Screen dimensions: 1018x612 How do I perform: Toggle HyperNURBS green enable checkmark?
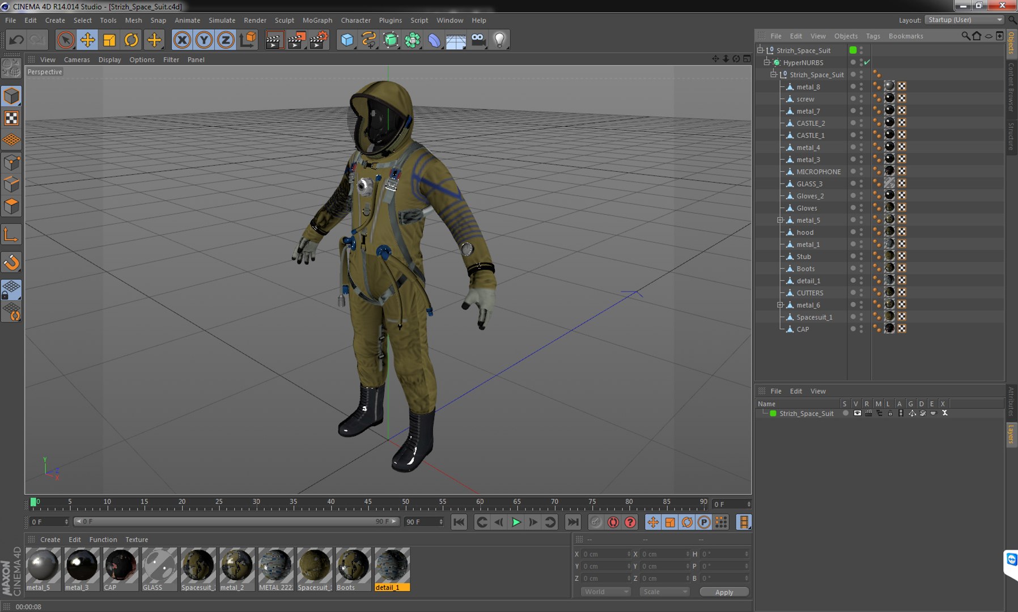click(867, 62)
